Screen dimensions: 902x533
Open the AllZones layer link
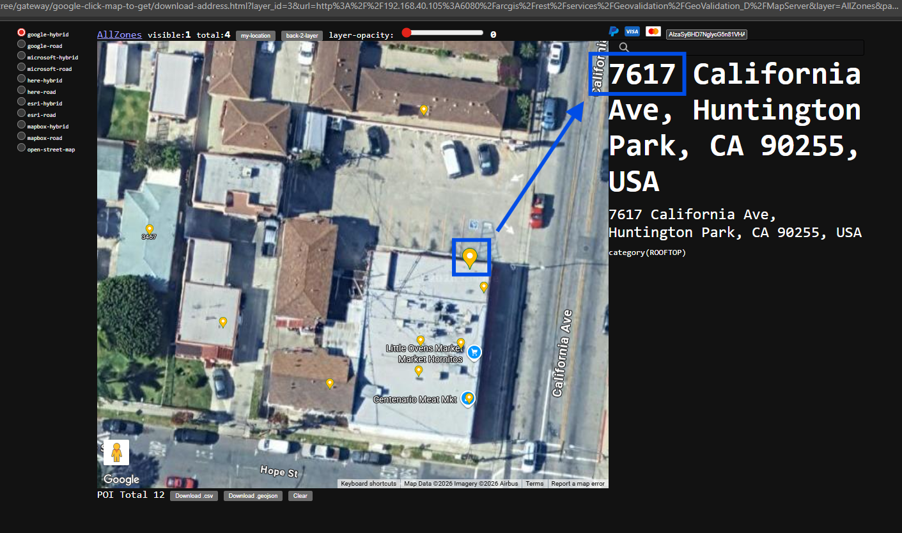[x=120, y=35]
